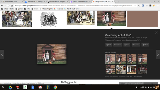This screenshot has width=160, height=90.
Task: Select the white house ribbon related thumbnail
Action: coord(132,69)
